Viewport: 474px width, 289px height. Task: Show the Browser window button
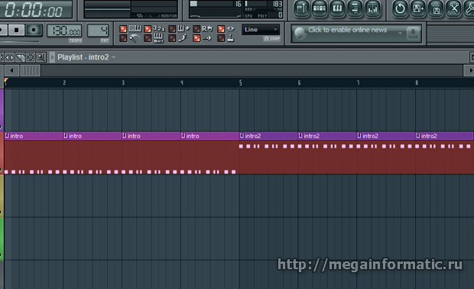click(x=355, y=8)
